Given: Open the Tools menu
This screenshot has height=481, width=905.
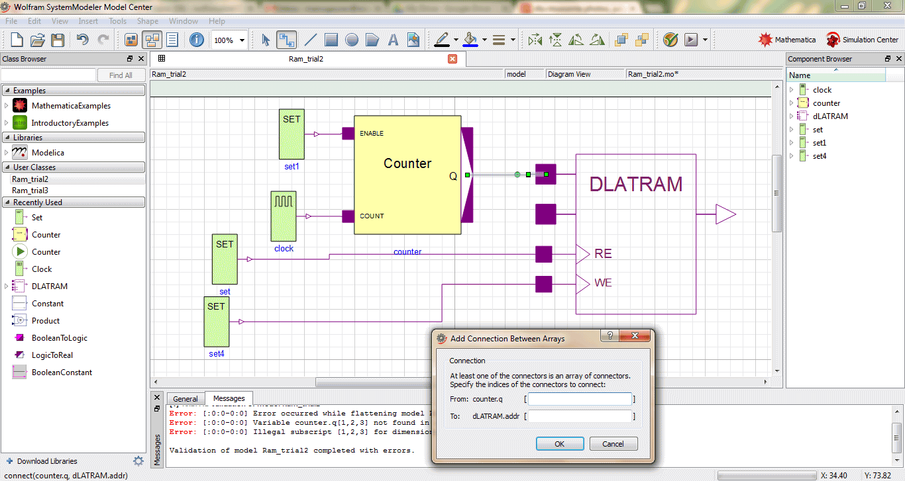Looking at the screenshot, I should pos(117,21).
